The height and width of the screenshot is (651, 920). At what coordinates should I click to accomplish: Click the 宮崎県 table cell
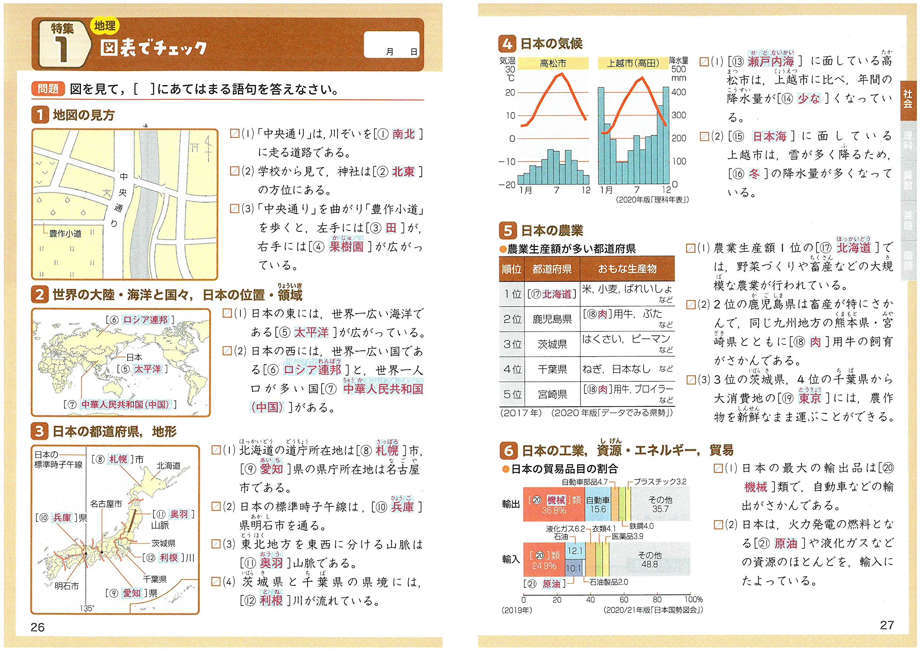click(552, 394)
